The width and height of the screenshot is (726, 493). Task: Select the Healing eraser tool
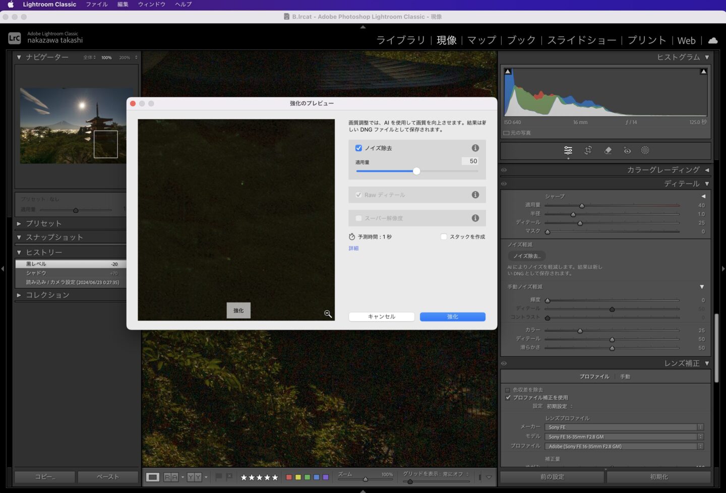pyautogui.click(x=608, y=150)
